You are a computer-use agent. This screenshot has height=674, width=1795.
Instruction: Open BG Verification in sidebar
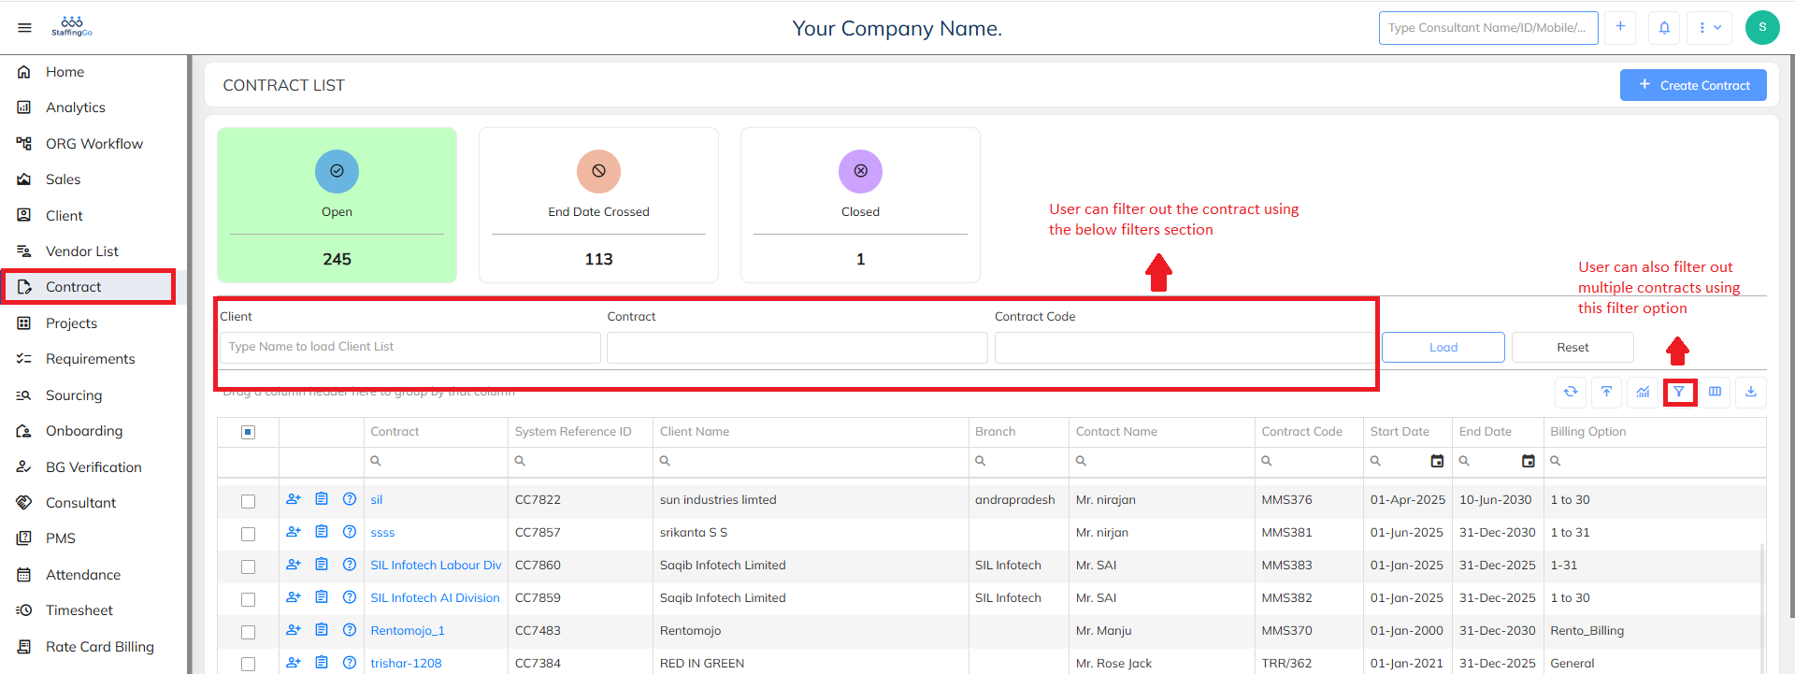[x=93, y=467]
